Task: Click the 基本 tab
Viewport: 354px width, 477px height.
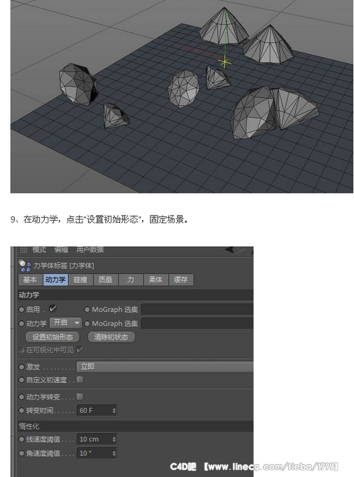Action: point(31,280)
